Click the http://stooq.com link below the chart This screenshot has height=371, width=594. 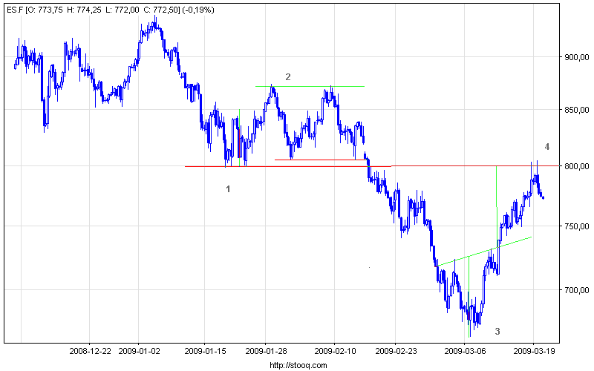[x=298, y=365]
